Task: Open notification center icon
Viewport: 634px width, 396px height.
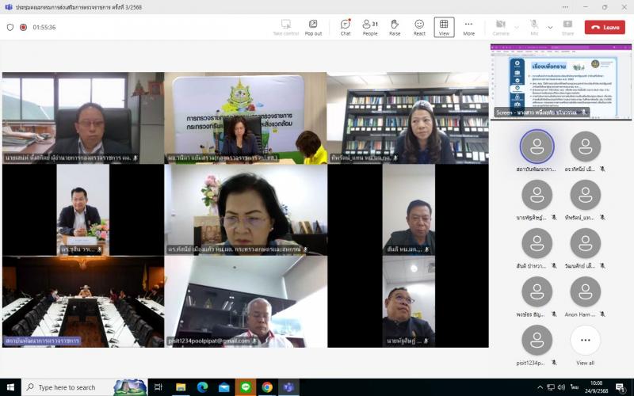Action: tap(621, 387)
